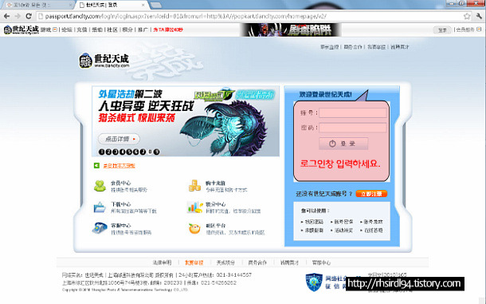The height and width of the screenshot is (304, 486).
Task: Click the power icon on the 登录 login button
Action: click(332, 144)
